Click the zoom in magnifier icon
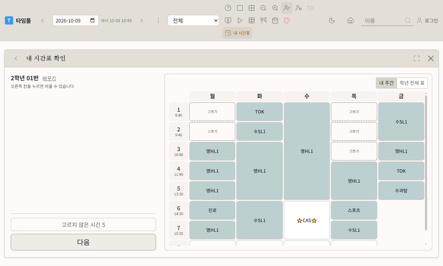Viewport: 443px width, 266px height. point(275,8)
